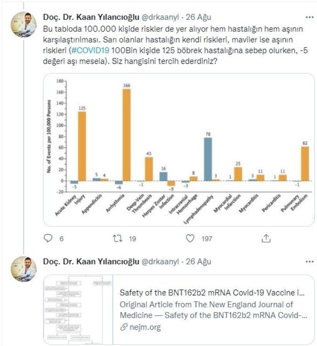The height and width of the screenshot is (346, 317).
Task: Click the nejm.org domain link
Action: coord(144,327)
